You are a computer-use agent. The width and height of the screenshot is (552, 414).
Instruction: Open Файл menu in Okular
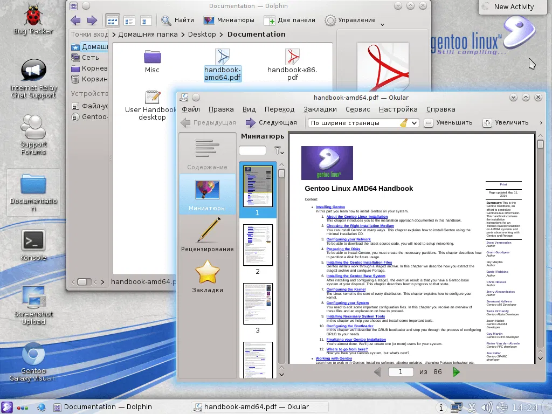coord(191,109)
